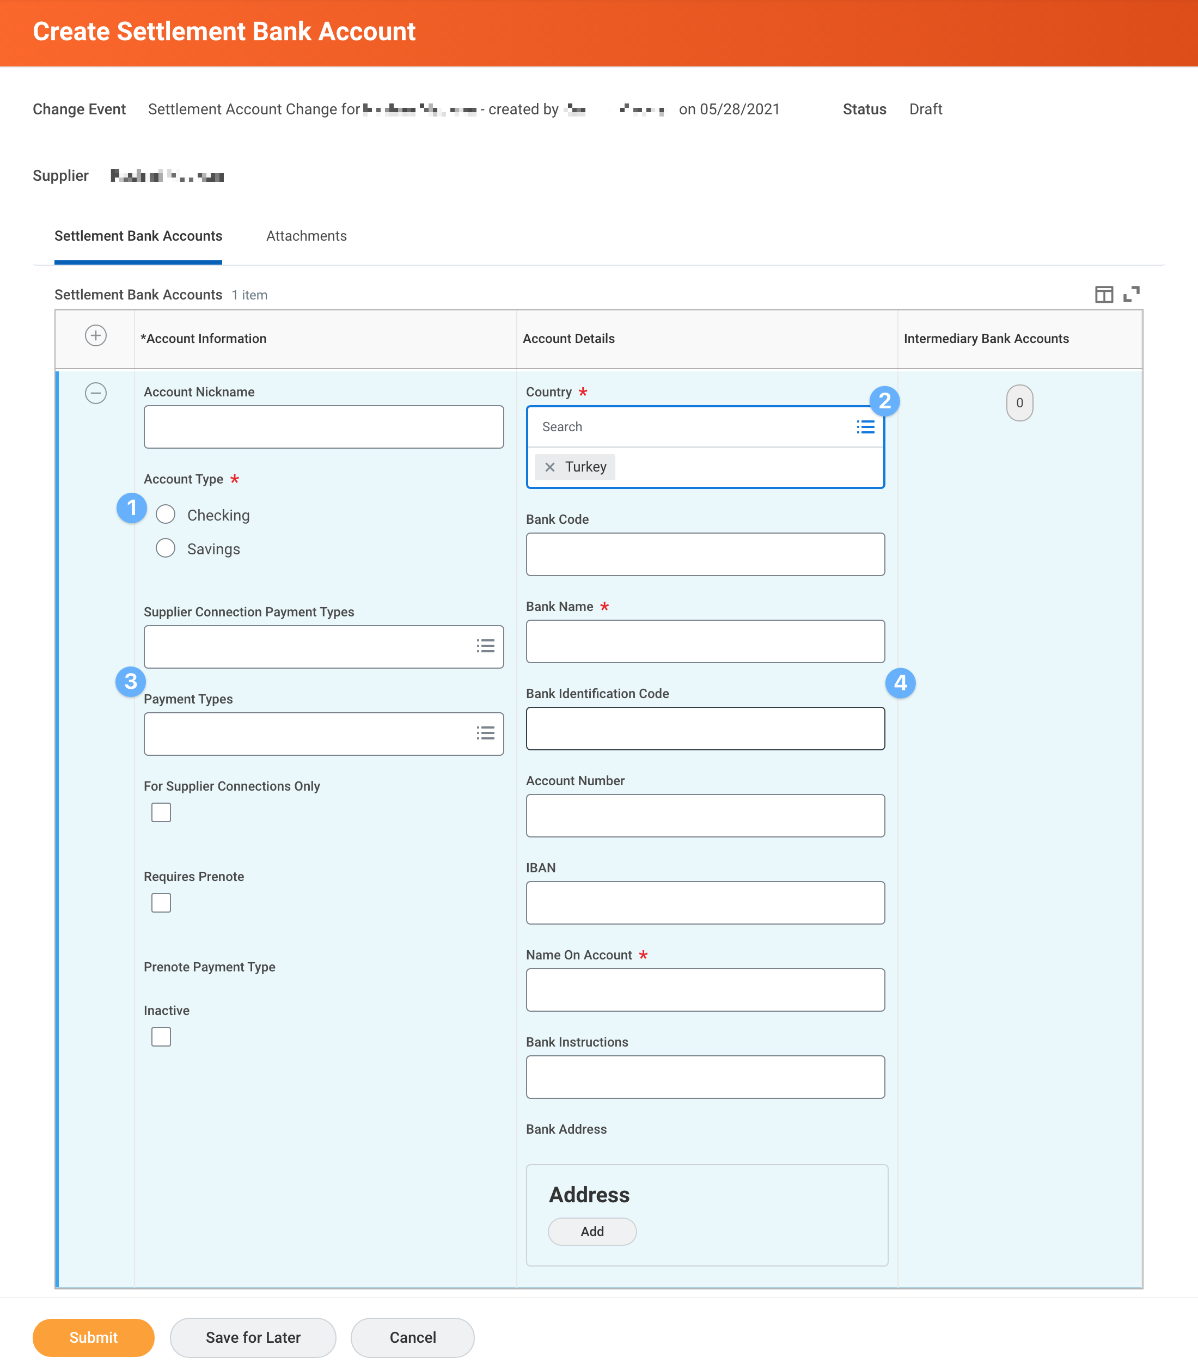Click the add row plus icon
The image size is (1198, 1370).
tap(96, 335)
